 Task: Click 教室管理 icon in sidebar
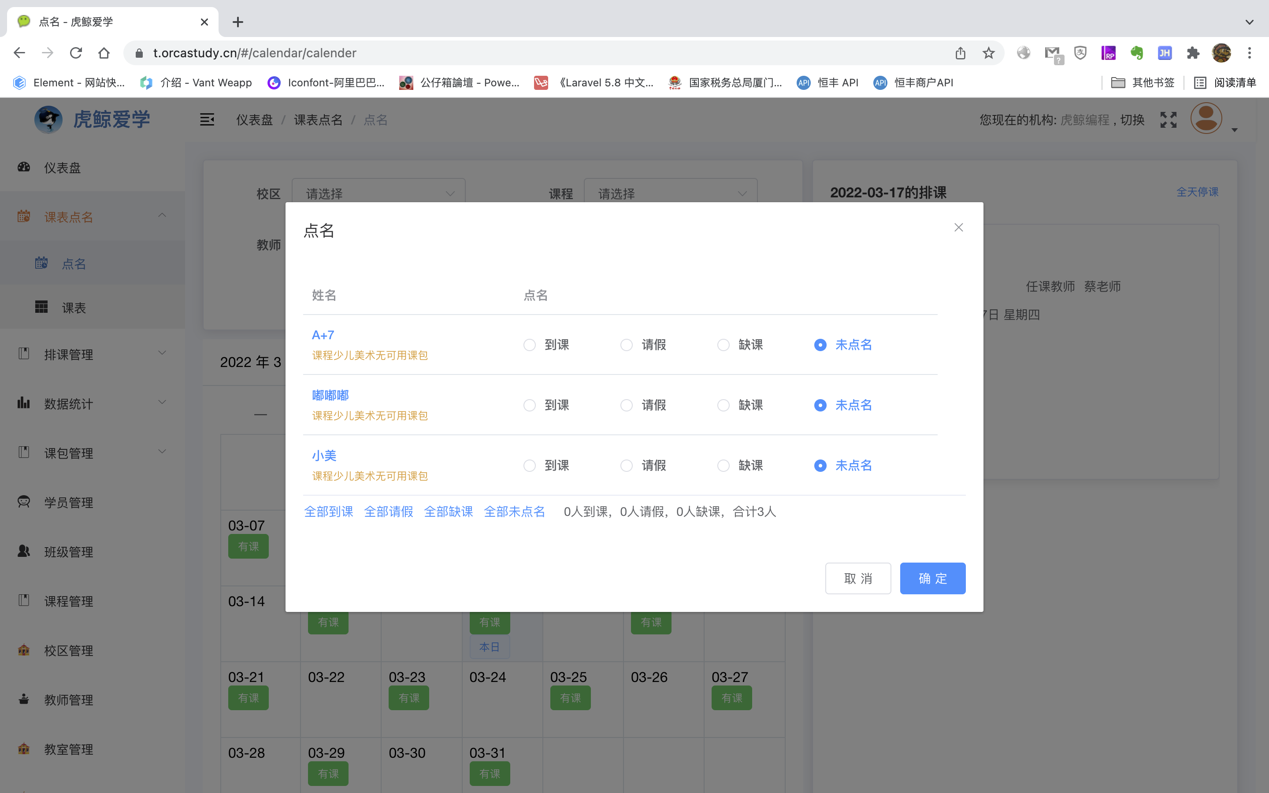click(24, 749)
